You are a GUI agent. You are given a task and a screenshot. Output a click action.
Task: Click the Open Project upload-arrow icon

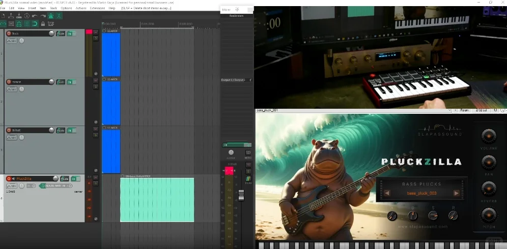[11, 16]
